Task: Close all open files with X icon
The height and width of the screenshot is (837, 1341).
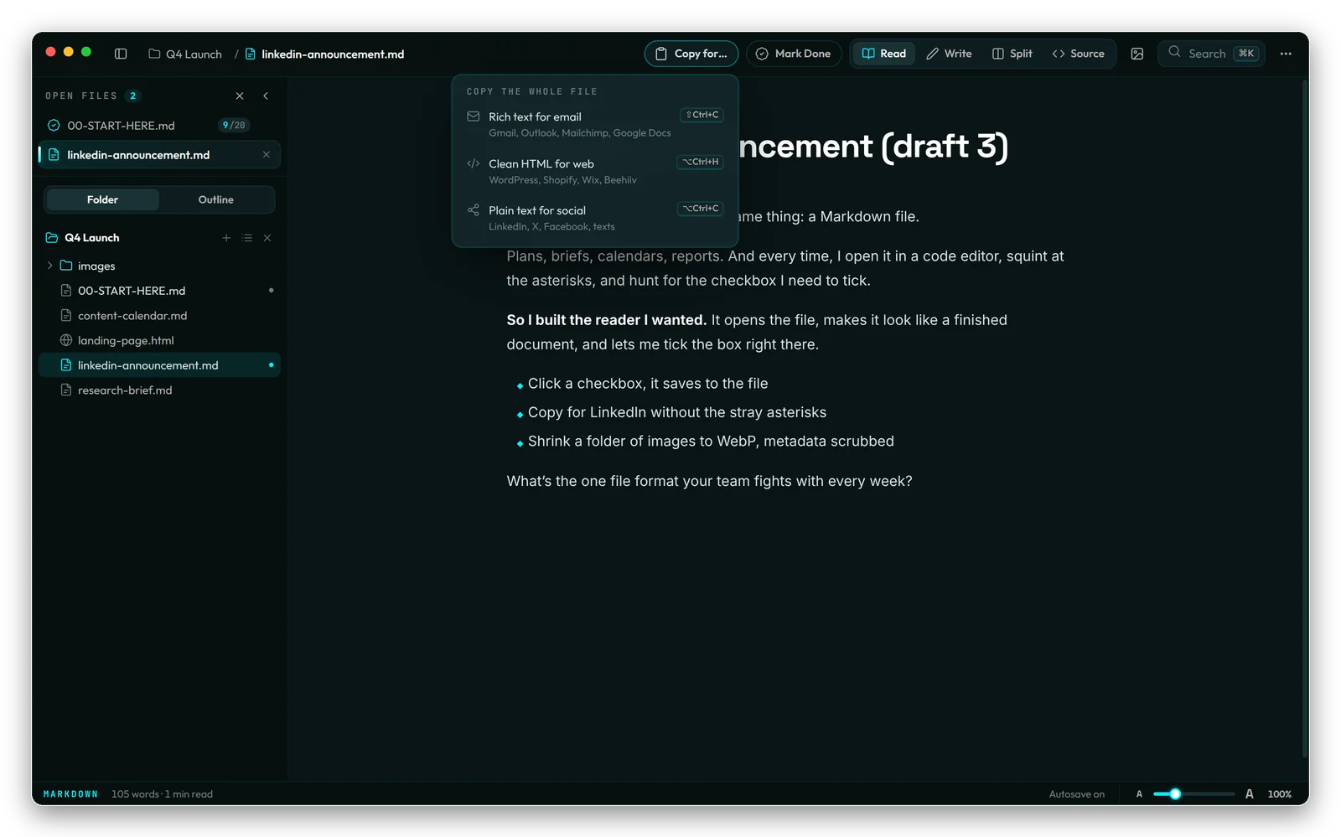Action: point(240,96)
